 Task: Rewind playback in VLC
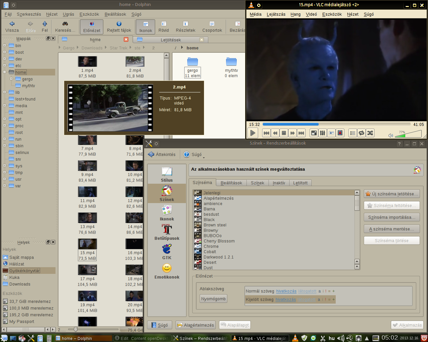[x=275, y=133]
